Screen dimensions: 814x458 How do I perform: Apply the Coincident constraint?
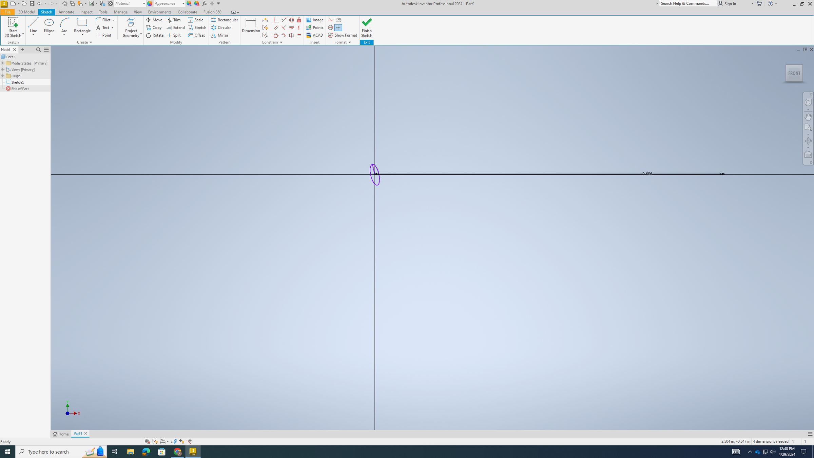coord(276,20)
